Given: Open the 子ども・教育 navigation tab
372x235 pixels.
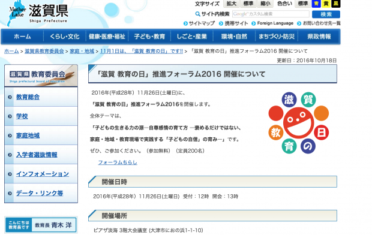Looking at the screenshot, I should [149, 37].
